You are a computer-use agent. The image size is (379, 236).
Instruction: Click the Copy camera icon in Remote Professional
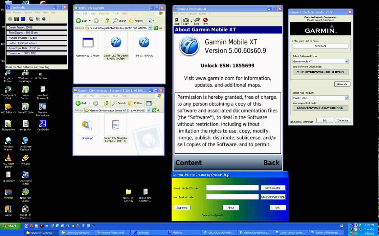click(x=186, y=21)
